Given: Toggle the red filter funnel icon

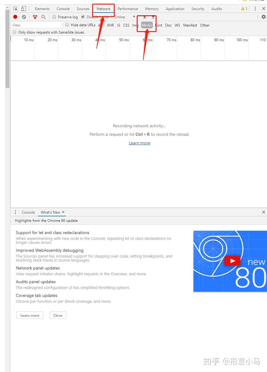Looking at the screenshot, I should [35, 17].
